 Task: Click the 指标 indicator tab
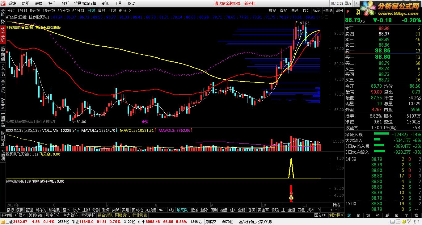click(10, 210)
